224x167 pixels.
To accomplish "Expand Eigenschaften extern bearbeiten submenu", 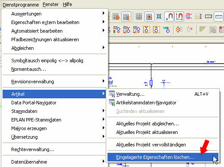I will click(55, 22).
